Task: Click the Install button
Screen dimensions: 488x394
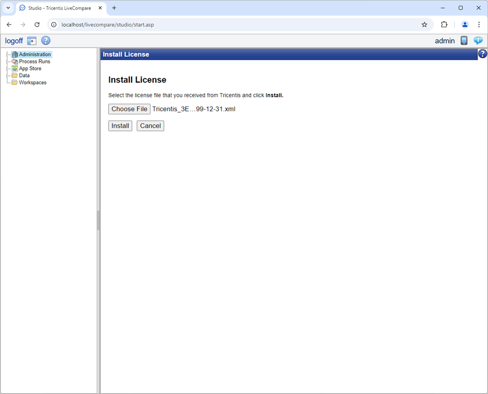Action: tap(120, 125)
